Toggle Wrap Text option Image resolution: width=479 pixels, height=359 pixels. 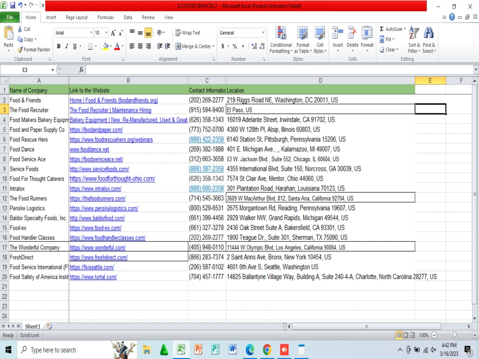click(x=188, y=33)
